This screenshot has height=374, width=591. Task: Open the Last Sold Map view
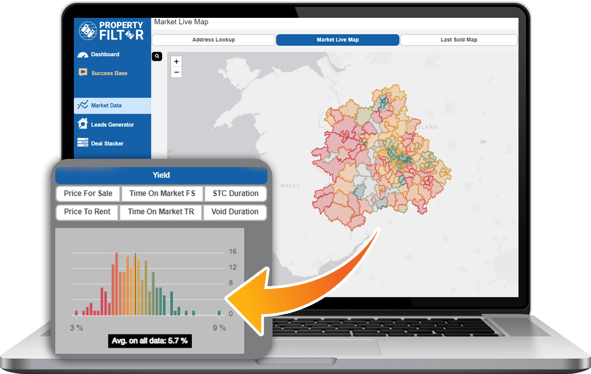[459, 40]
